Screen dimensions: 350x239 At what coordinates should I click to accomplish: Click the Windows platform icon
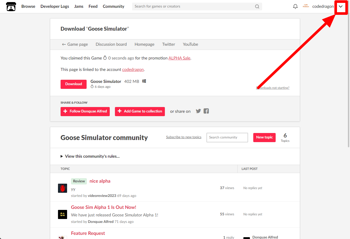point(144,81)
